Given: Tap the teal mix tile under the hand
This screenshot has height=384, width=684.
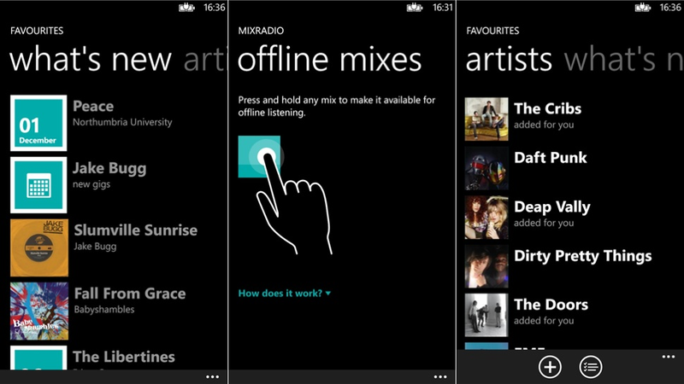Looking at the screenshot, I should 259,157.
